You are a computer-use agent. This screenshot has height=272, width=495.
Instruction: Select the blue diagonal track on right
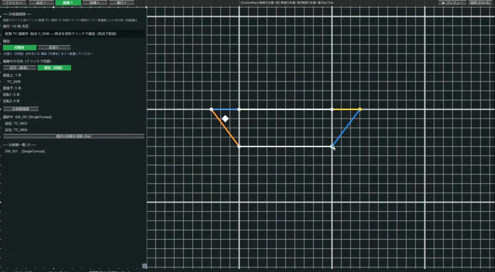tap(346, 128)
